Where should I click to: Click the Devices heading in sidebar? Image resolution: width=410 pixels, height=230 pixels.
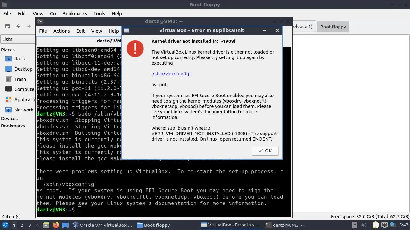tap(9, 119)
